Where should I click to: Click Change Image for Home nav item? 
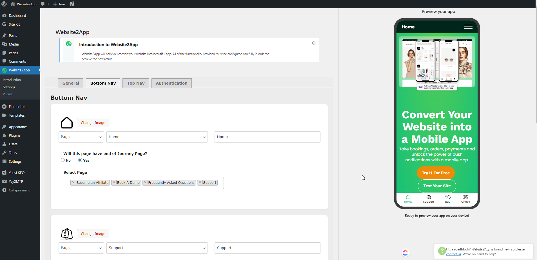click(x=93, y=123)
